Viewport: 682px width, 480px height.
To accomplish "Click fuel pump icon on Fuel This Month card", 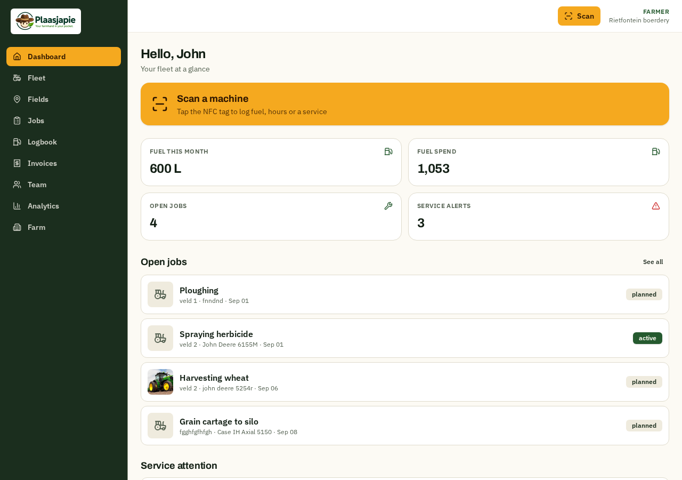I will point(388,151).
